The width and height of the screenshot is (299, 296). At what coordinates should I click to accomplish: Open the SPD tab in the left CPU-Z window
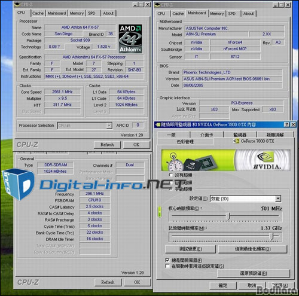pos(91,13)
